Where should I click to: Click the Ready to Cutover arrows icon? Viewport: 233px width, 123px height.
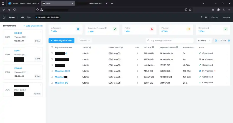[115, 29]
